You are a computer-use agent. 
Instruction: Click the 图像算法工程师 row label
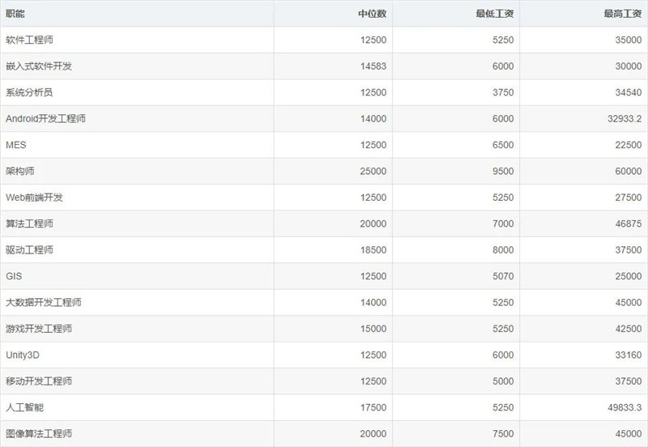tap(39, 433)
